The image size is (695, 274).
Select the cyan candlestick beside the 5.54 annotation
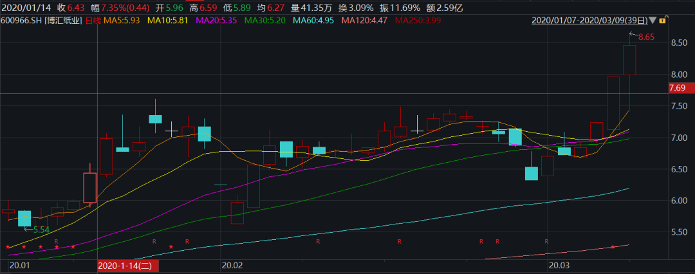tap(24, 219)
